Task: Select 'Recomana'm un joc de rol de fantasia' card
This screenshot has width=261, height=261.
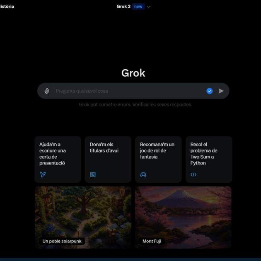Action: [158, 159]
